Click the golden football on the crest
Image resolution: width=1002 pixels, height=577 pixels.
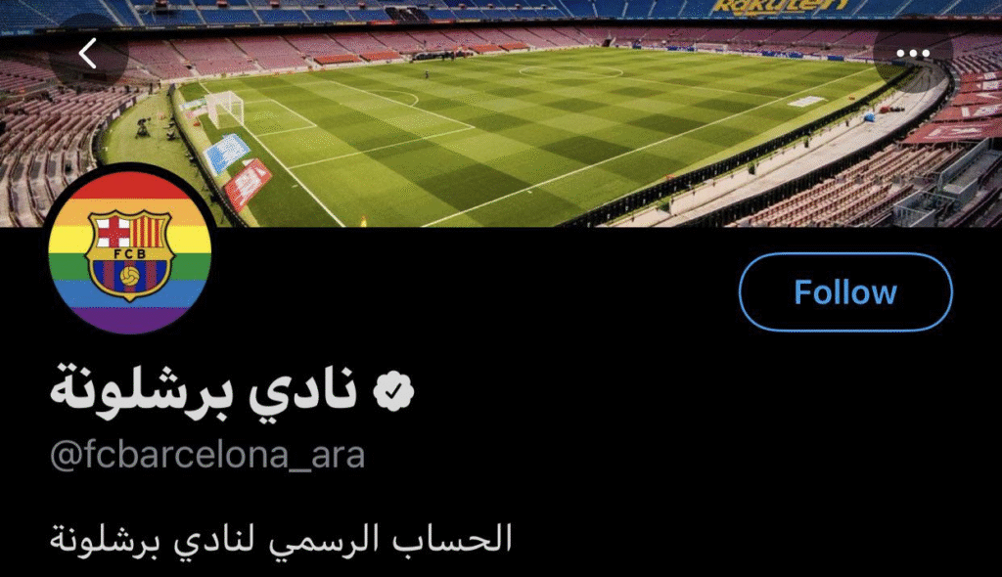pos(130,276)
